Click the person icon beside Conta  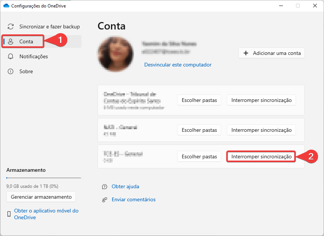point(10,41)
